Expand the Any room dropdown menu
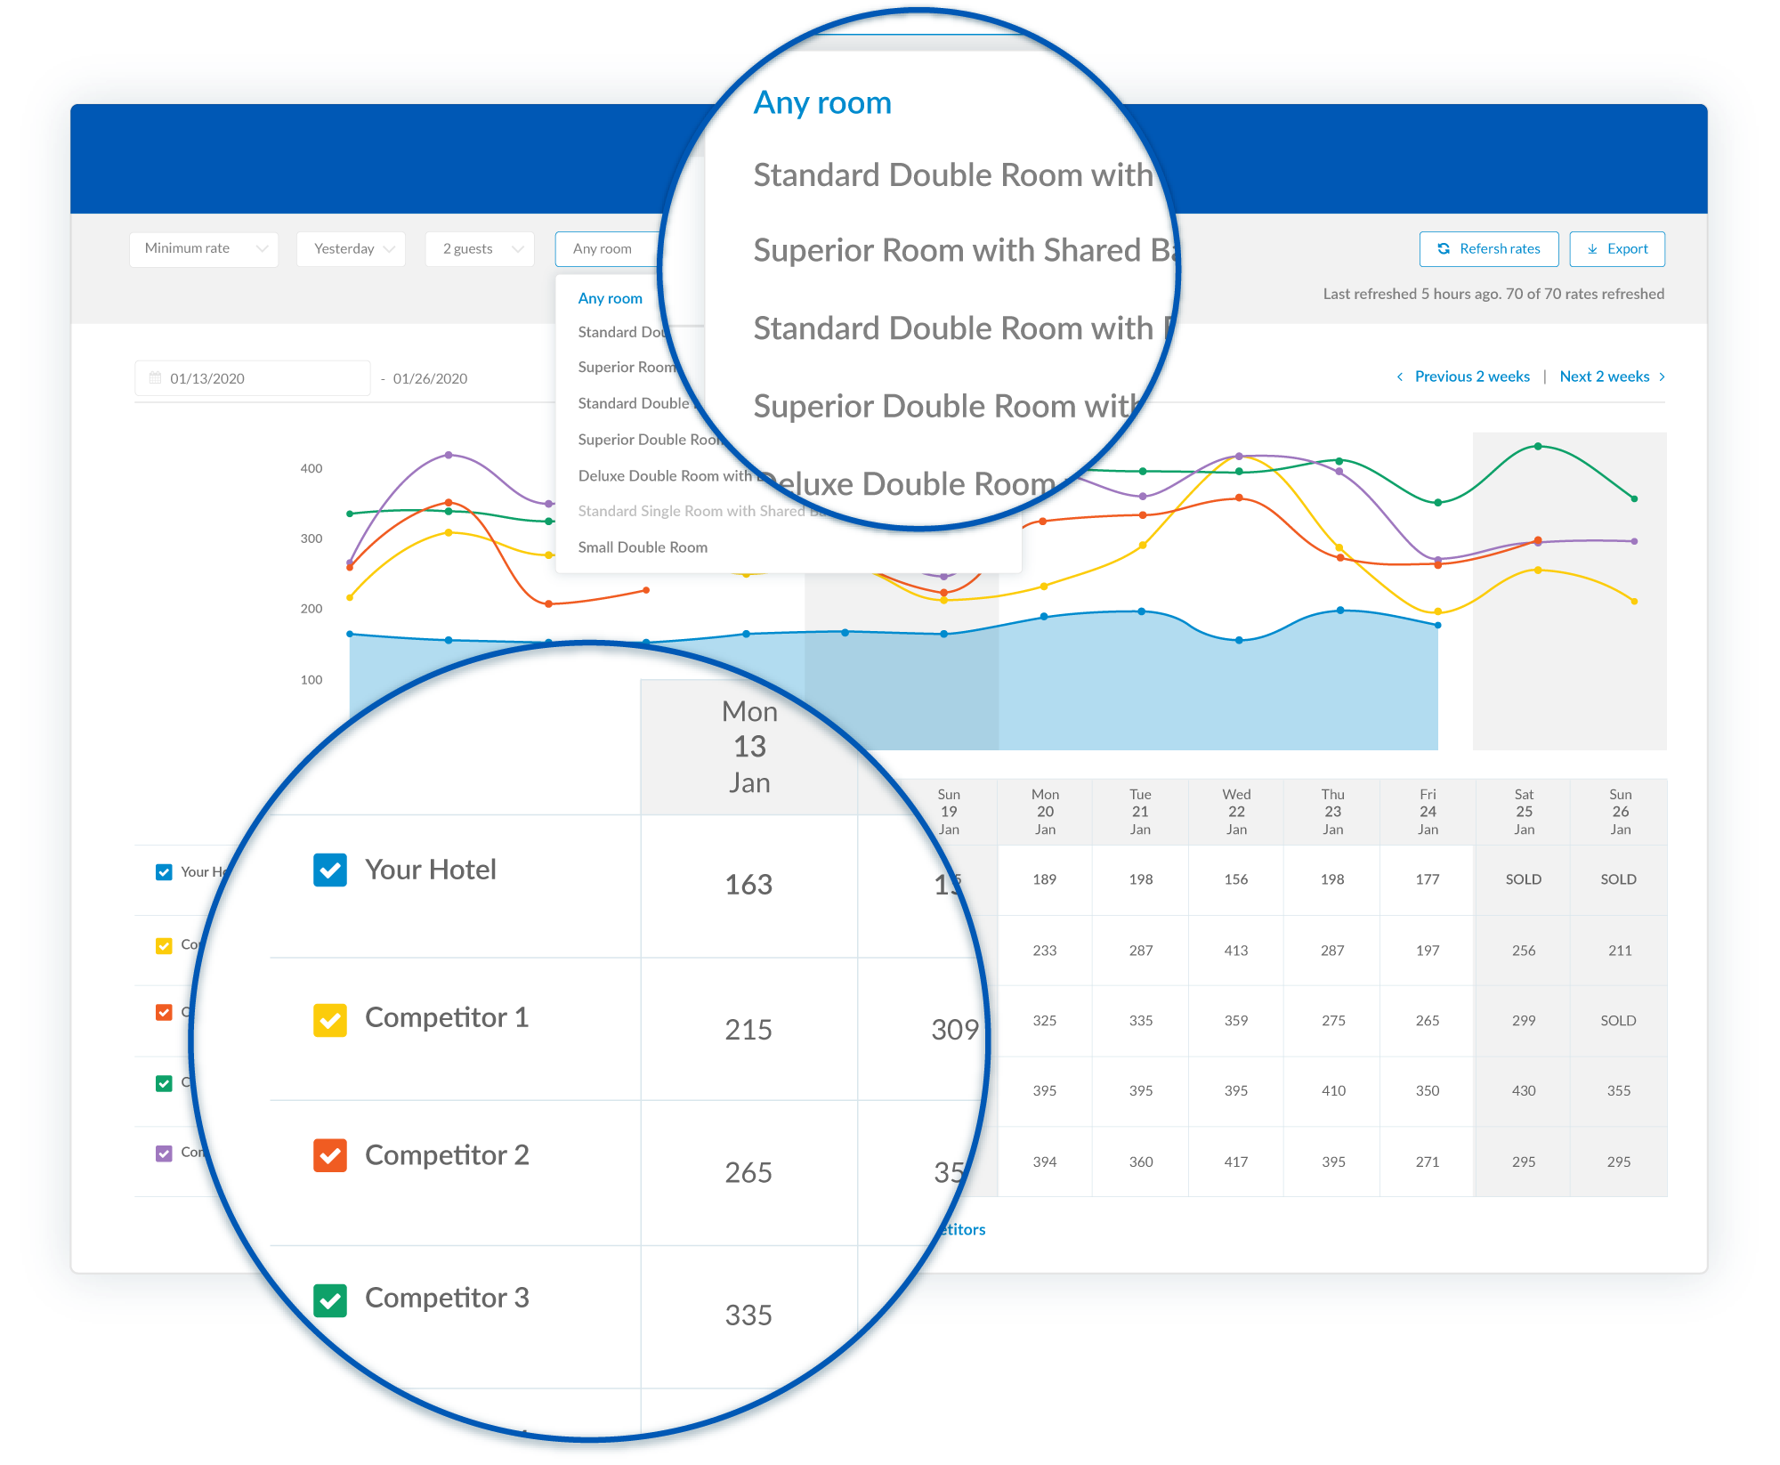This screenshot has height=1465, width=1780. pos(606,248)
